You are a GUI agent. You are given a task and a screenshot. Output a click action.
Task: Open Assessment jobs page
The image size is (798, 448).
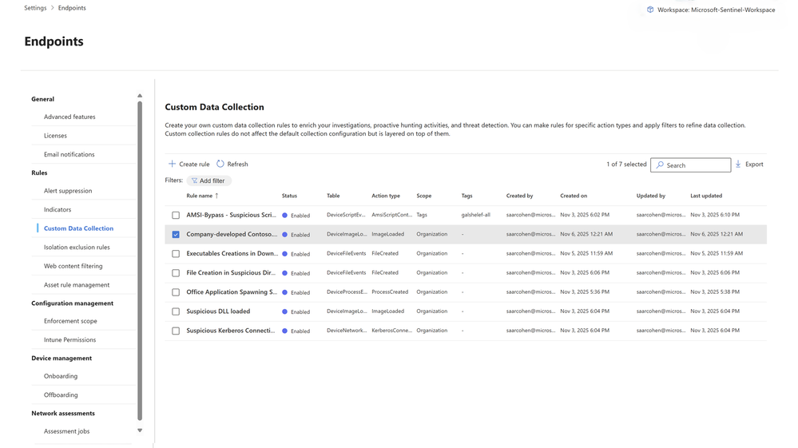[x=66, y=430]
